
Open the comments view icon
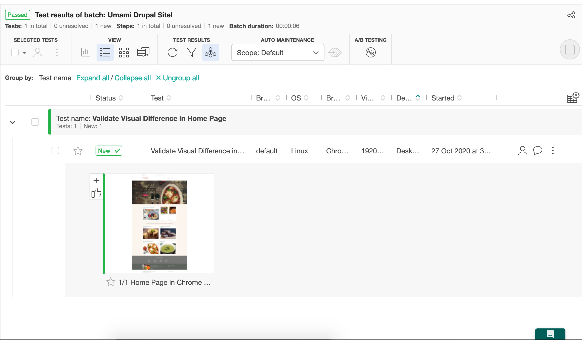coord(143,52)
